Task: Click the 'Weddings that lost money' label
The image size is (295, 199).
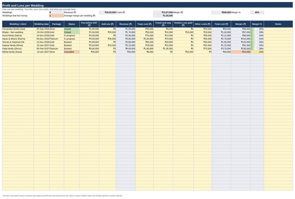Action: (15, 16)
